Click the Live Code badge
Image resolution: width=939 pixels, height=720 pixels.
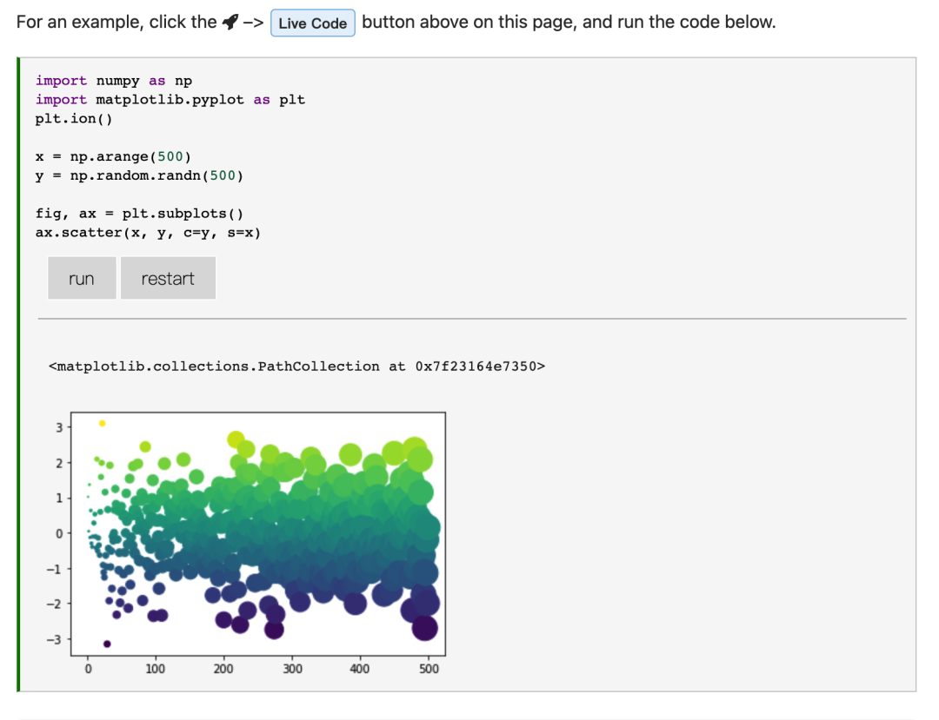(313, 23)
